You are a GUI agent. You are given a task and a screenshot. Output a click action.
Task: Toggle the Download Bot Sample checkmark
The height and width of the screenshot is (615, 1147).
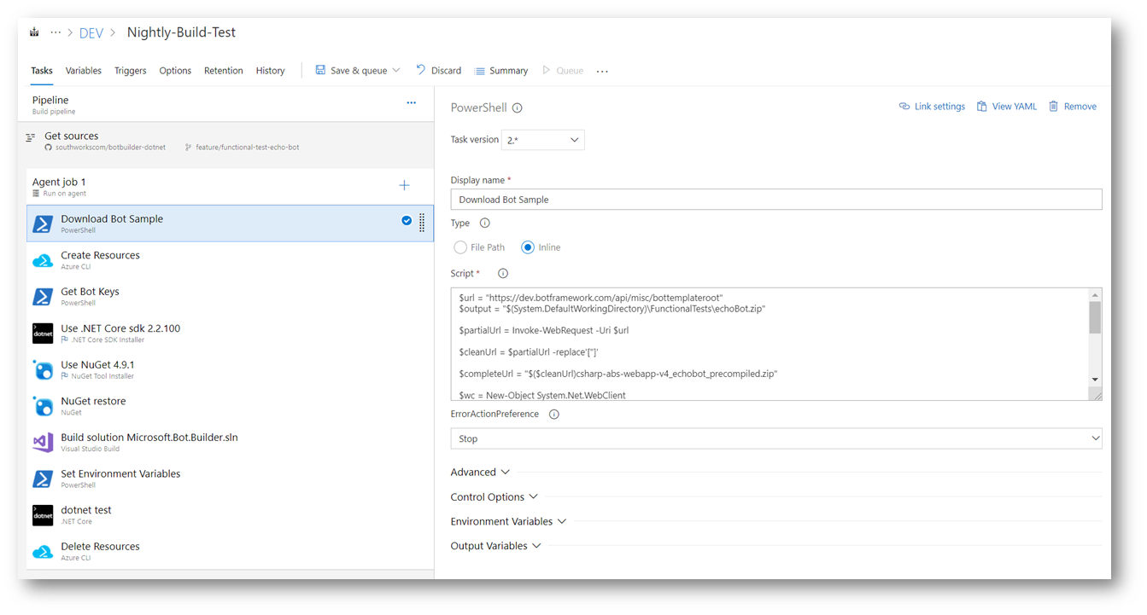[407, 221]
